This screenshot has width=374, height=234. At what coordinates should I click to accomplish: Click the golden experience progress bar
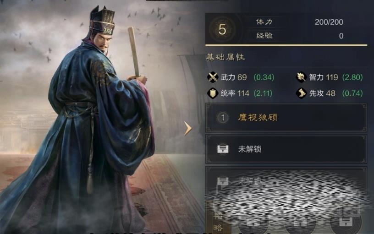pyautogui.click(x=286, y=45)
